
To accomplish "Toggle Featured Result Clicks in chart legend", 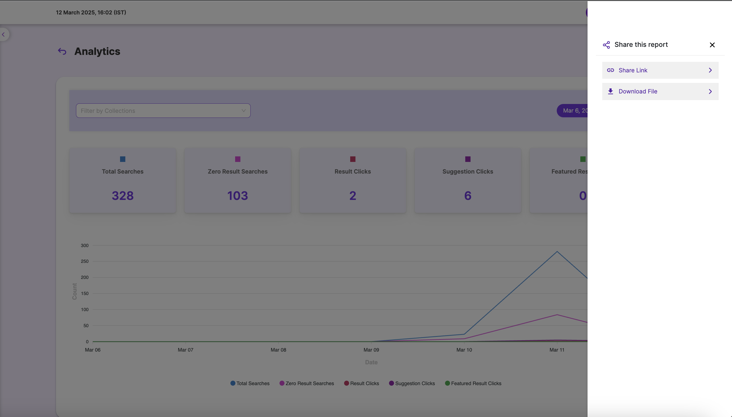I will (x=473, y=383).
